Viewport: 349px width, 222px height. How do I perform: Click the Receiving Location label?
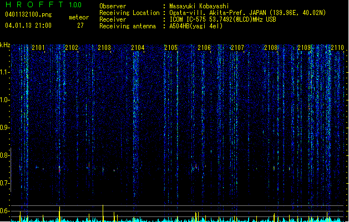(129, 13)
